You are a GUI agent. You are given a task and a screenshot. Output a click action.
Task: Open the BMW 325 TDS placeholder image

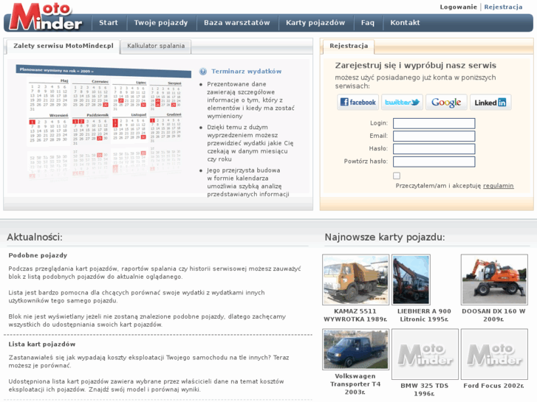[x=425, y=354]
